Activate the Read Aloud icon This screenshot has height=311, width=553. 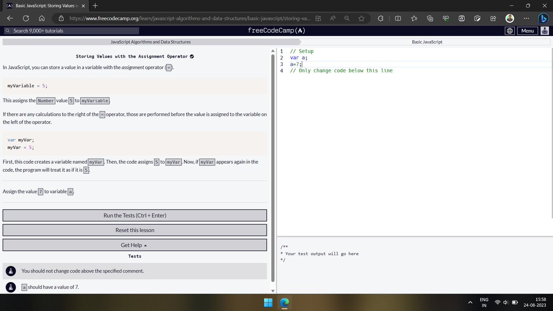332,18
